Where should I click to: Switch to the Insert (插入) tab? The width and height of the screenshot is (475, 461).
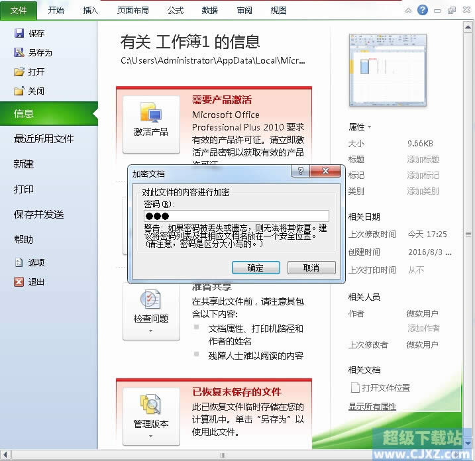click(91, 11)
